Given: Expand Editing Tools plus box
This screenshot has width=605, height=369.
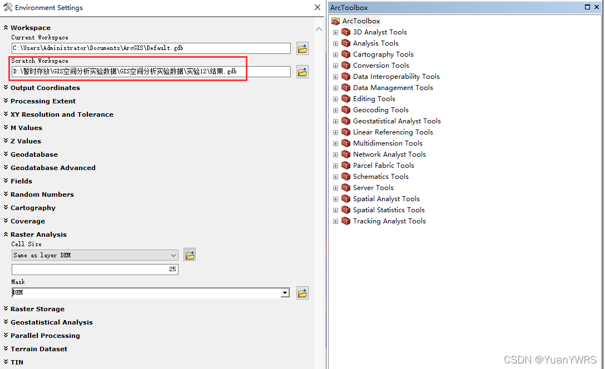Looking at the screenshot, I should pyautogui.click(x=336, y=99).
